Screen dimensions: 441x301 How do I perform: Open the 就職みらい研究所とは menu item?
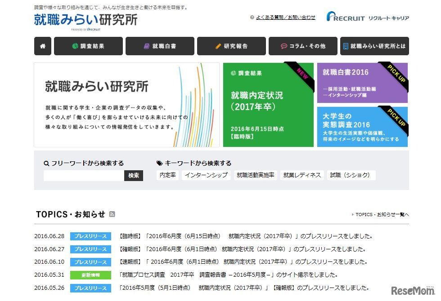[x=374, y=46]
